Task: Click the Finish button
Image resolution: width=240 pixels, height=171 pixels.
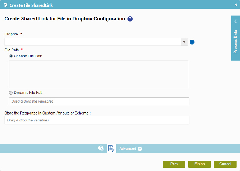Action: tap(200, 164)
